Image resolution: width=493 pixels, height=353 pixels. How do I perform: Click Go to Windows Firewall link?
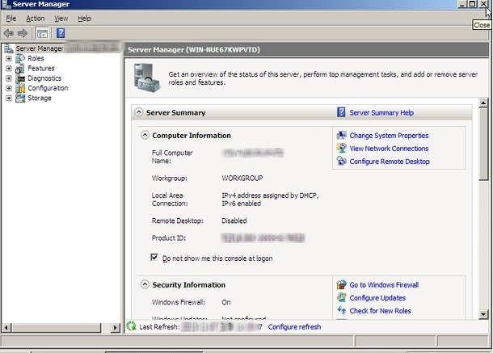coord(384,285)
